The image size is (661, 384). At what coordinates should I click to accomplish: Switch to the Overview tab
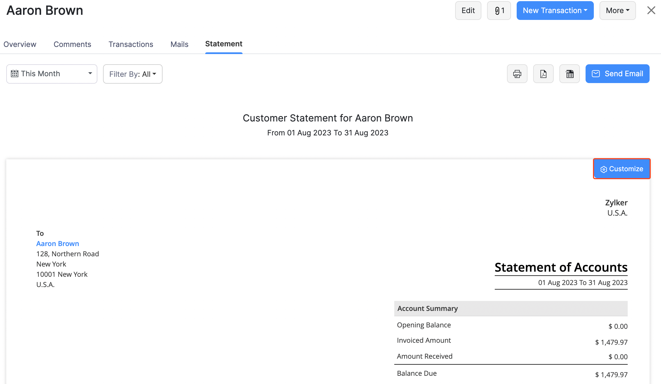20,44
